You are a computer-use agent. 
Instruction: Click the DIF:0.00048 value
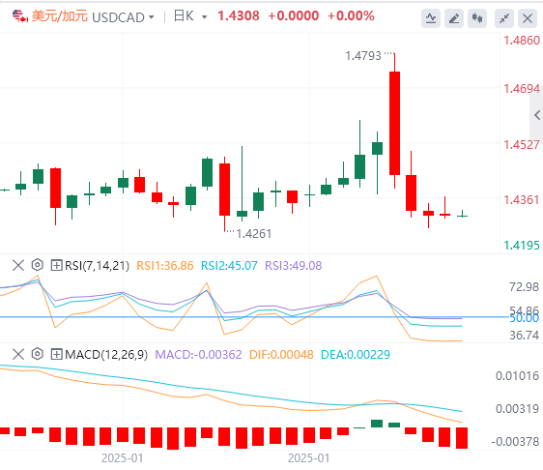click(x=281, y=355)
